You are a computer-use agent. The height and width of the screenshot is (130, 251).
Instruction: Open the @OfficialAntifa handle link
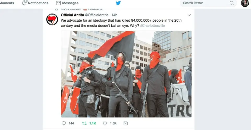(x=96, y=15)
